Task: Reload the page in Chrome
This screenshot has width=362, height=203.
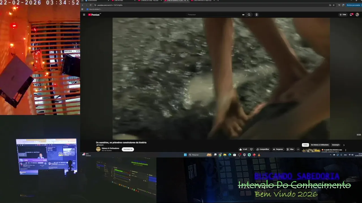Action: [90, 5]
